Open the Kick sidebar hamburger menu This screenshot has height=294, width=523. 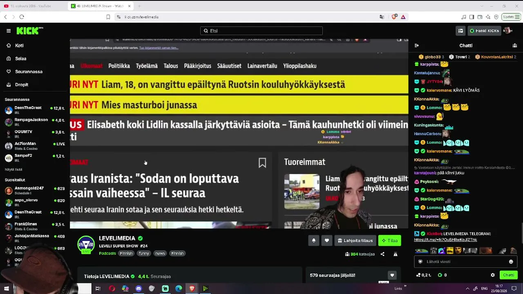9,31
